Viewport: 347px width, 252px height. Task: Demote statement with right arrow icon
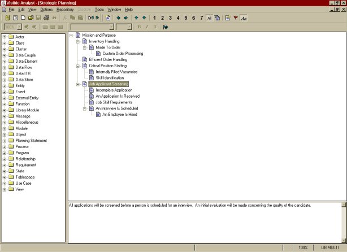pos(126,18)
